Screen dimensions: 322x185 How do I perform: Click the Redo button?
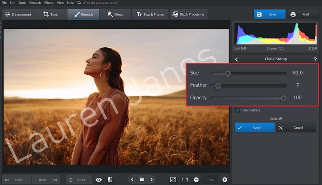point(46,180)
